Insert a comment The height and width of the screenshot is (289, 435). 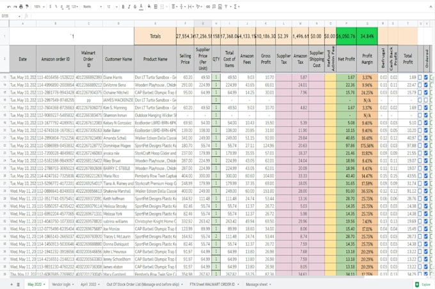click(214, 6)
